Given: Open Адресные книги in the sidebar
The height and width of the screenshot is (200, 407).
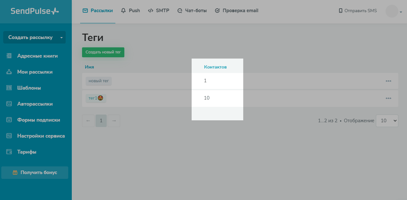Looking at the screenshot, I should click(x=37, y=56).
